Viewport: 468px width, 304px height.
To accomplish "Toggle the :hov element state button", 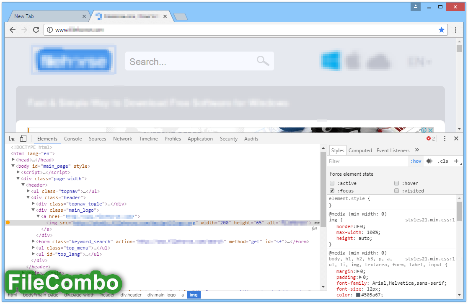I will (x=416, y=161).
